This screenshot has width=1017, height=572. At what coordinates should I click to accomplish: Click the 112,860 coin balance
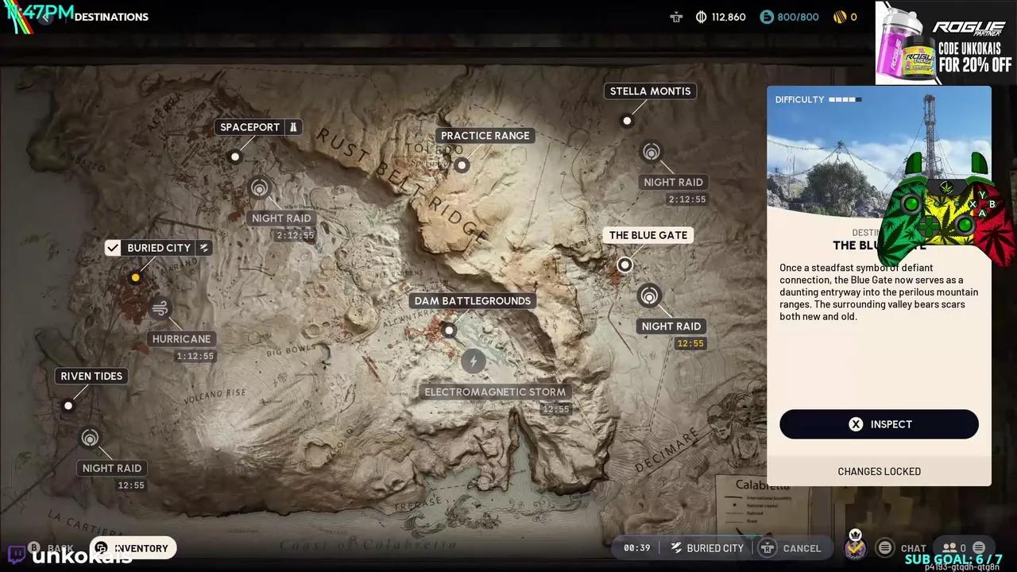(x=721, y=17)
